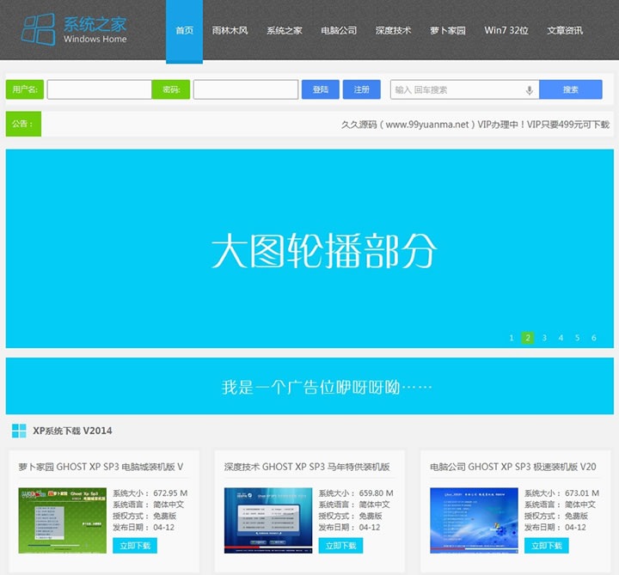619x575 pixels.
Task: Select 电脑公司 in the top navigation
Action: 339,30
